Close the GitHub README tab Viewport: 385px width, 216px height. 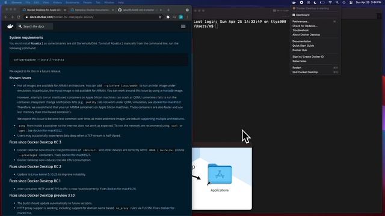(x=161, y=10)
